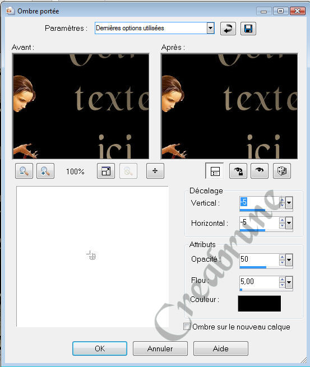The height and width of the screenshot is (367, 310).
Task: Zoom in with the plus magnifier
Action: click(x=45, y=171)
